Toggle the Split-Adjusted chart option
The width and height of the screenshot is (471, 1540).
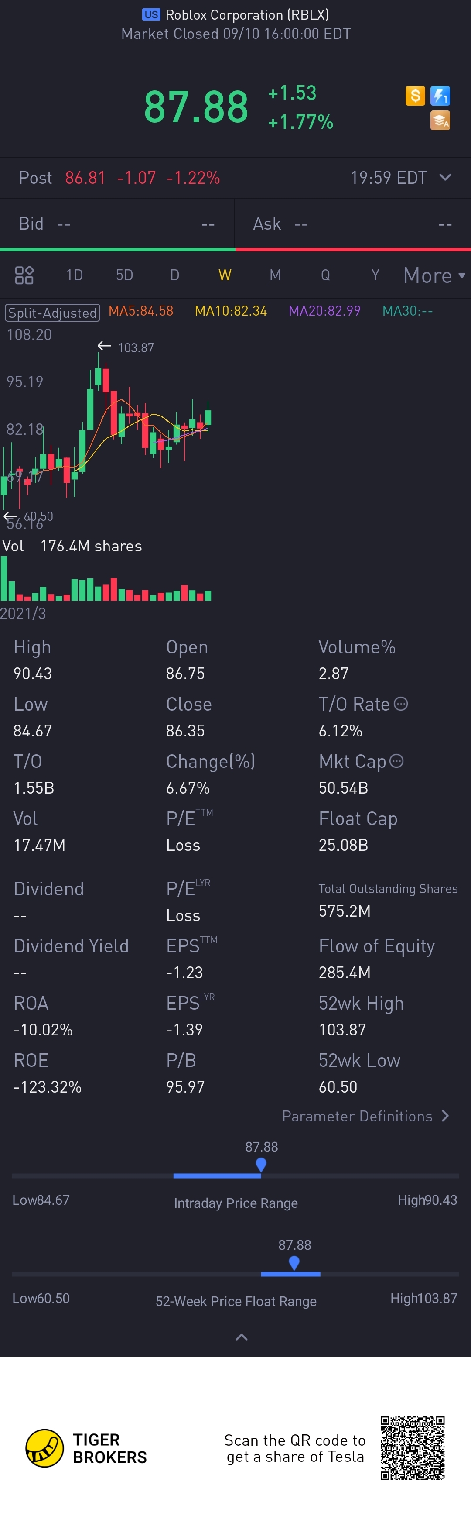pos(52,313)
